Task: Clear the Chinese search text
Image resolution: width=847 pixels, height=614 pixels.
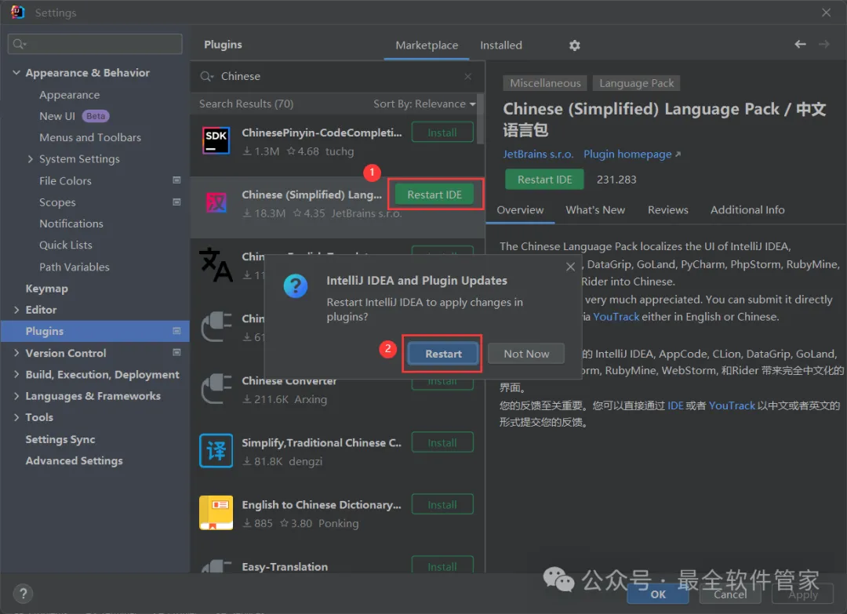Action: [467, 77]
